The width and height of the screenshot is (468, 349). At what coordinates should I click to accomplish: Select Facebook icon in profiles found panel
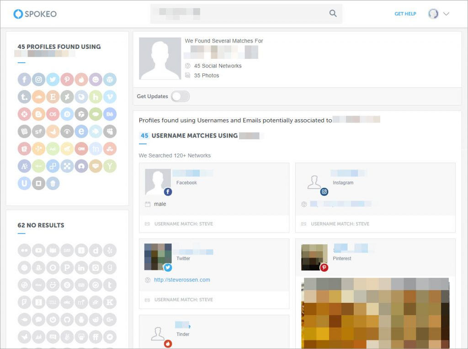coord(24,79)
